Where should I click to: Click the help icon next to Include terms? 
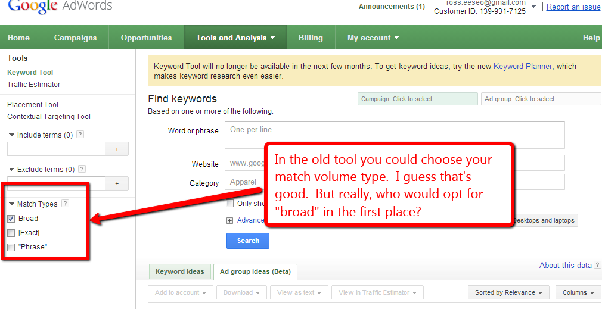[80, 135]
